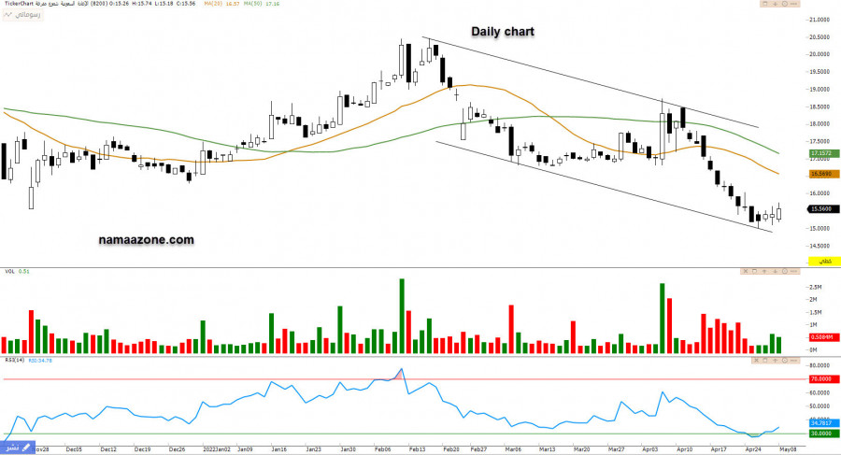The width and height of the screenshot is (841, 455).
Task: Maximize the volume indicator panel
Action: coord(755,272)
